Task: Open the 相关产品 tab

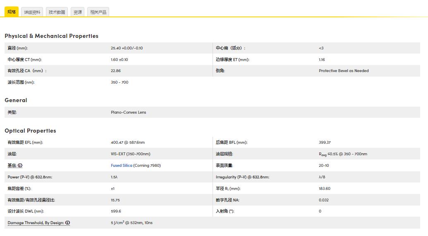Action: [x=98, y=12]
